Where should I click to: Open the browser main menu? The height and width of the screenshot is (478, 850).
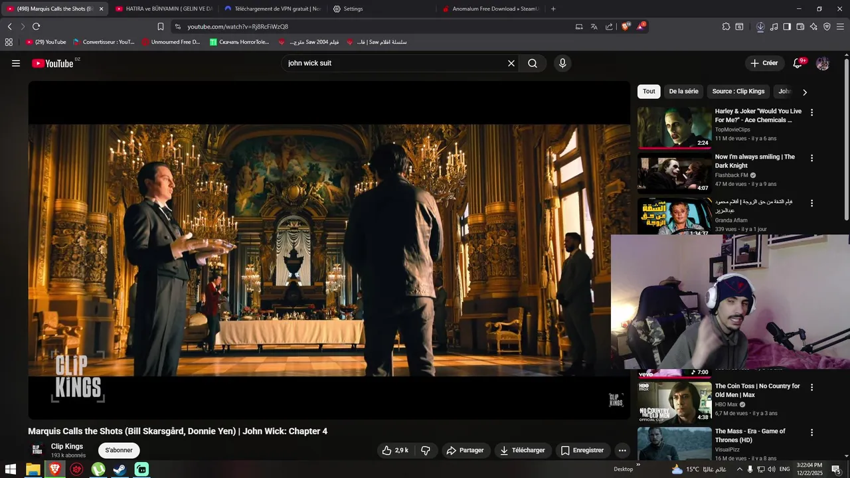pos(840,27)
